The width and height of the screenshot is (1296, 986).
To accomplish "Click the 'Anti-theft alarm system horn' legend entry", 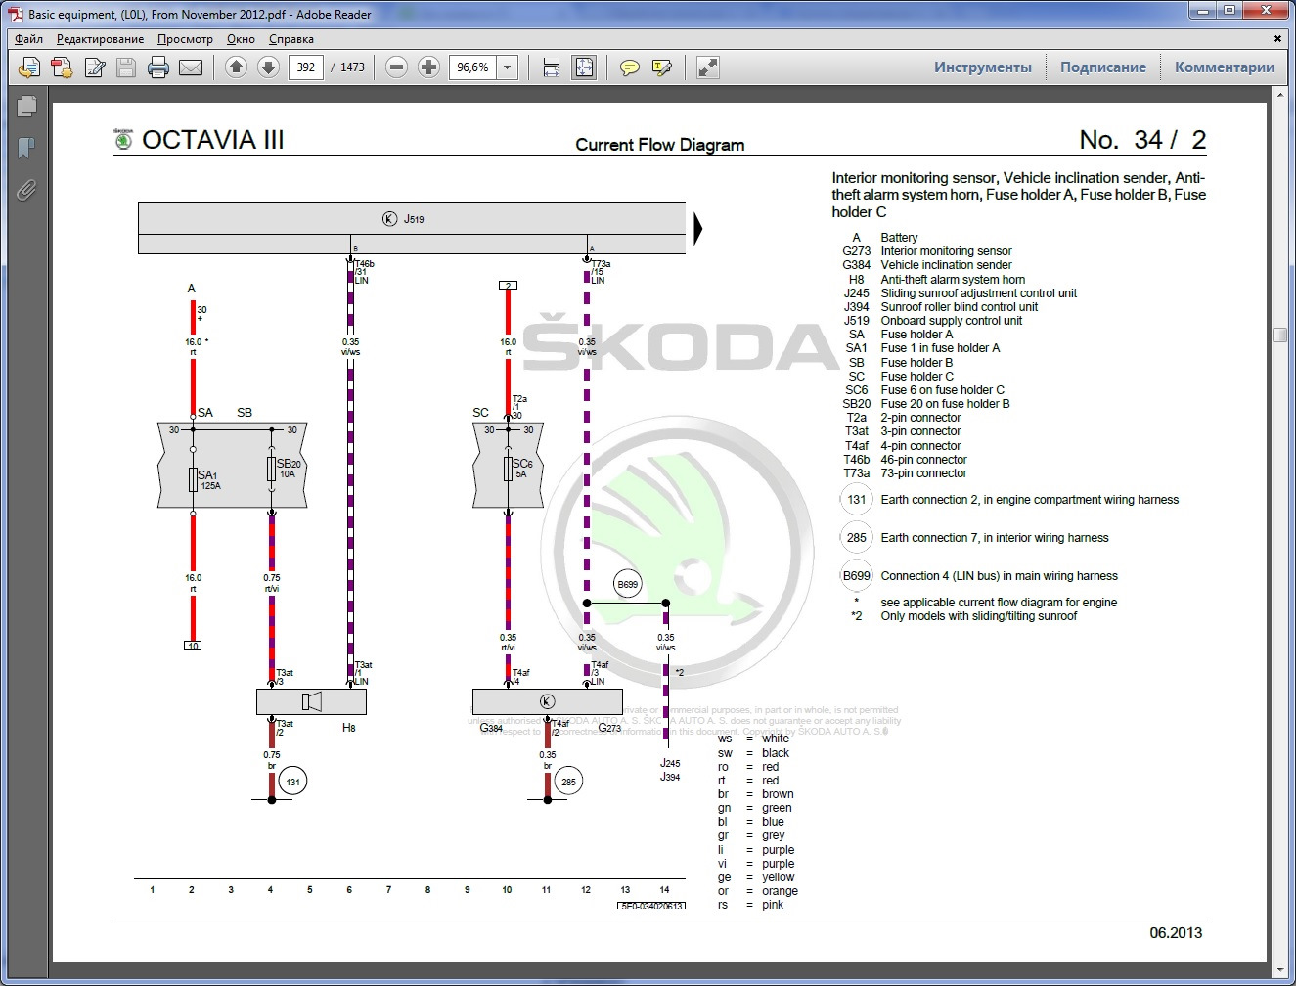I will (x=953, y=280).
